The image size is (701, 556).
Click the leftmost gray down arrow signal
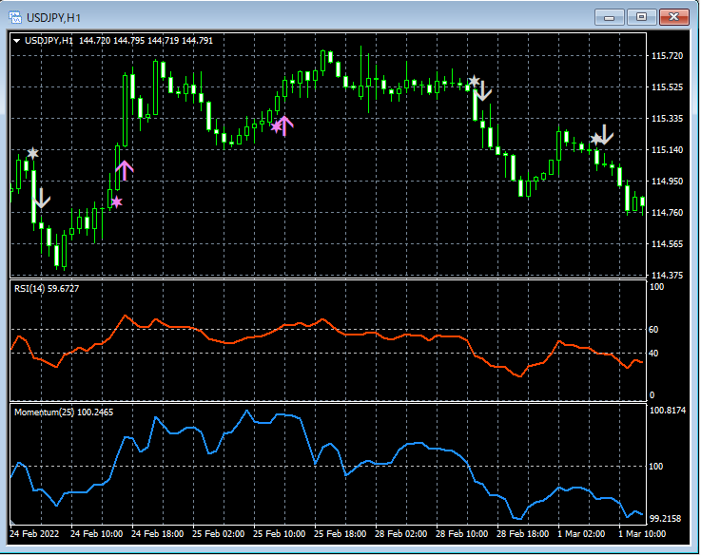[41, 199]
